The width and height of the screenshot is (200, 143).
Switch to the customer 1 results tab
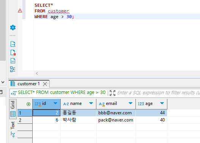(x=28, y=84)
